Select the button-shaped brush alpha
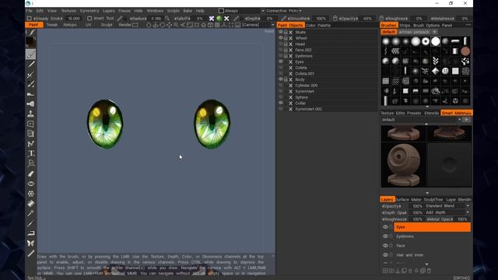Viewport: 498px width, 280px height. tap(445, 71)
